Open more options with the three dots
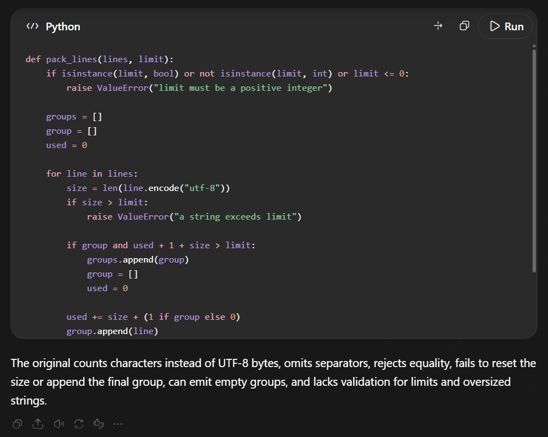The width and height of the screenshot is (548, 437). coord(118,424)
